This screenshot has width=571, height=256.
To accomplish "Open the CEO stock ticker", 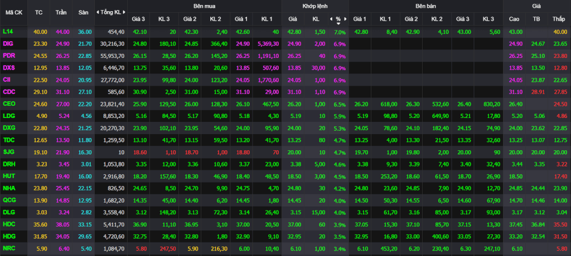I will [x=8, y=104].
